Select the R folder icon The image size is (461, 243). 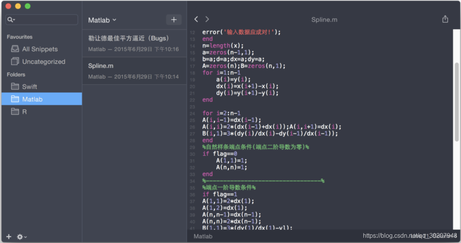tap(15, 111)
